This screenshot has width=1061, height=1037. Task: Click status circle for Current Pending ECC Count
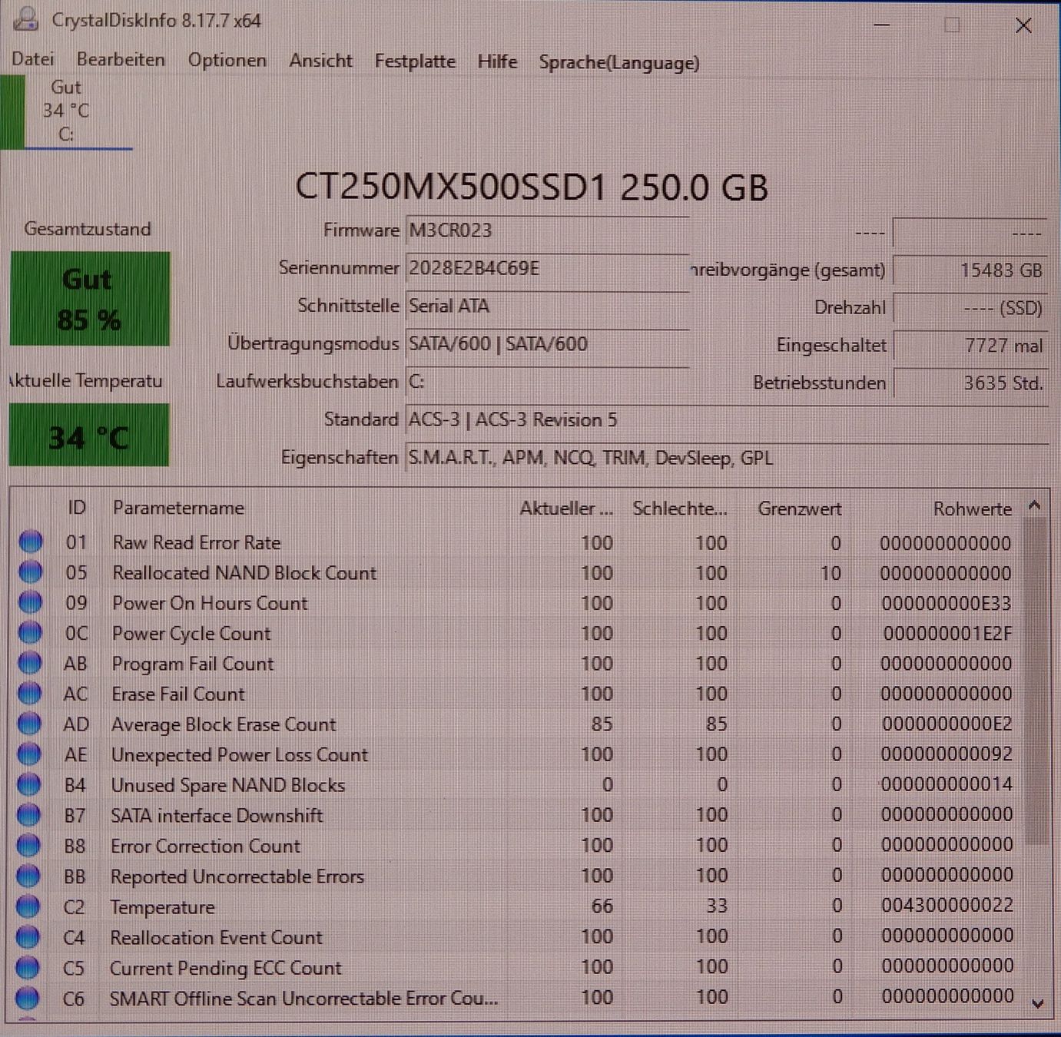click(27, 967)
